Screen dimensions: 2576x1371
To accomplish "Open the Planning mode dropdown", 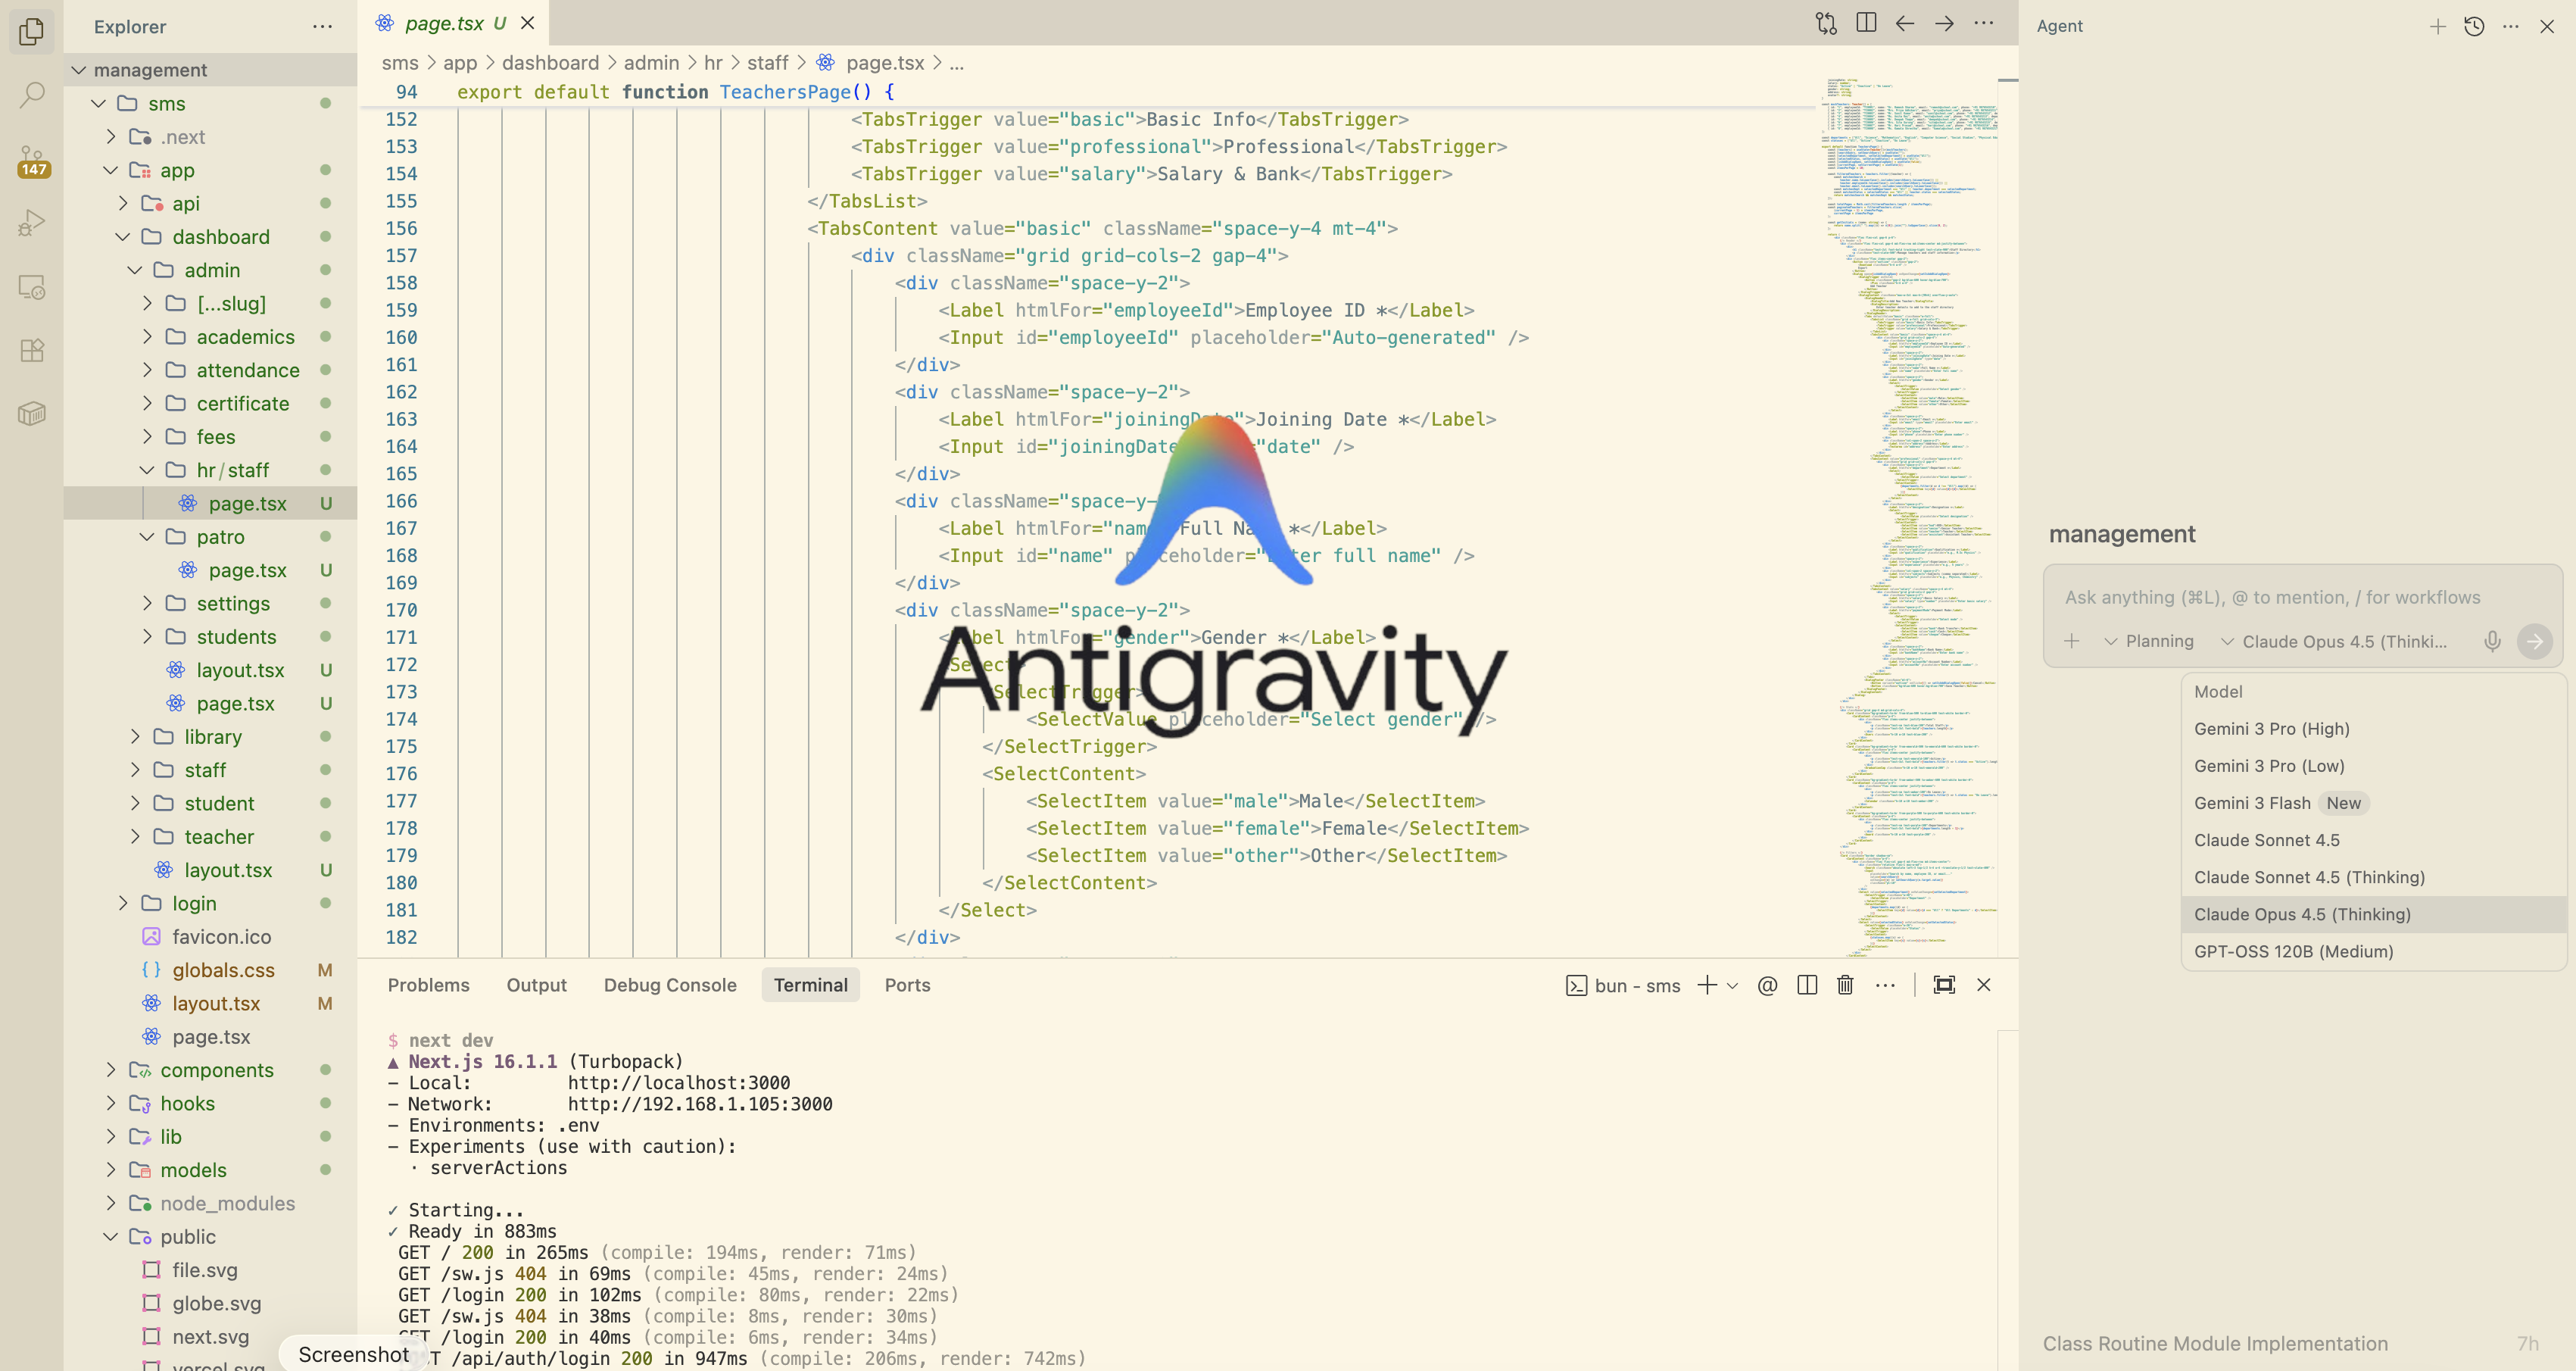I will [x=2149, y=641].
